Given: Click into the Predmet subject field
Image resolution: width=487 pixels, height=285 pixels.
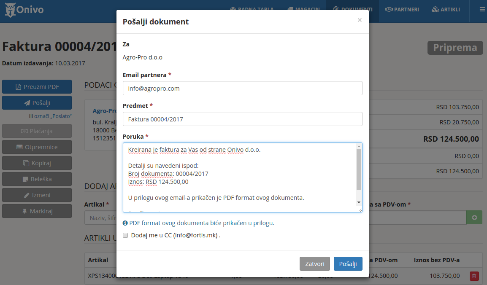Looking at the screenshot, I should (242, 119).
